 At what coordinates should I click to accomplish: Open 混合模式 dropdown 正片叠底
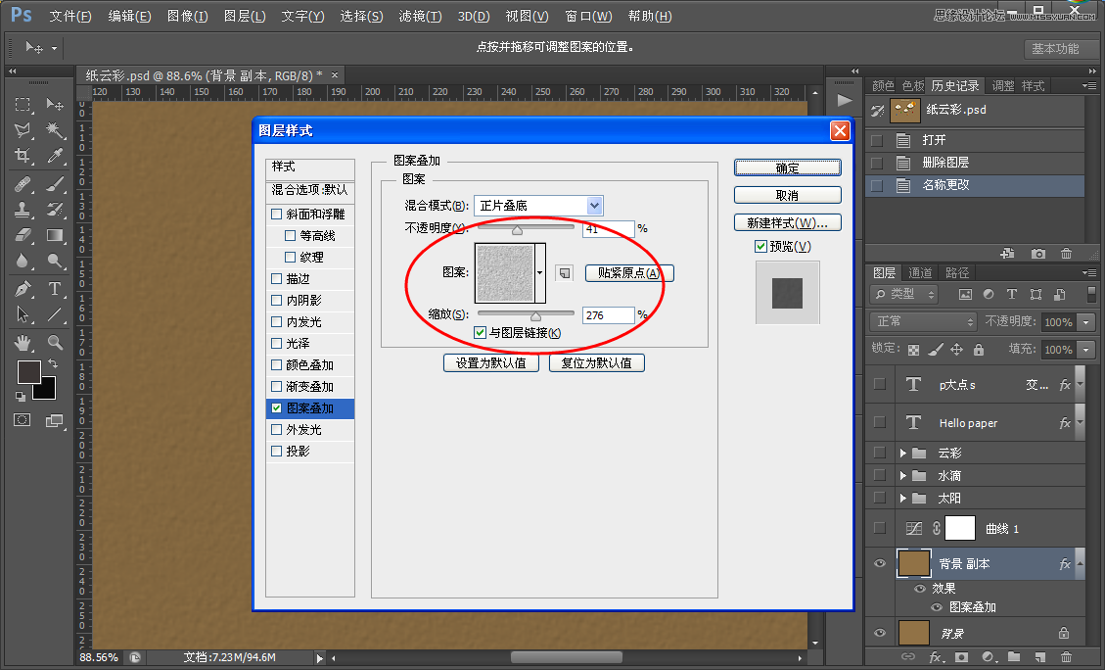[538, 206]
